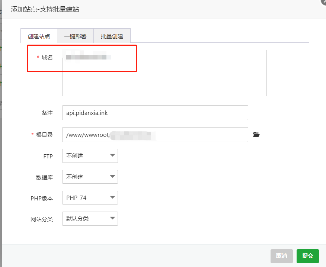Image resolution: width=326 pixels, height=267 pixels.
Task: Click the 取消 button
Action: tap(282, 256)
